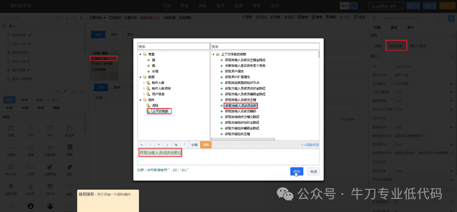Switch to the 流程 top tab
457x212 pixels.
pyautogui.click(x=202, y=5)
